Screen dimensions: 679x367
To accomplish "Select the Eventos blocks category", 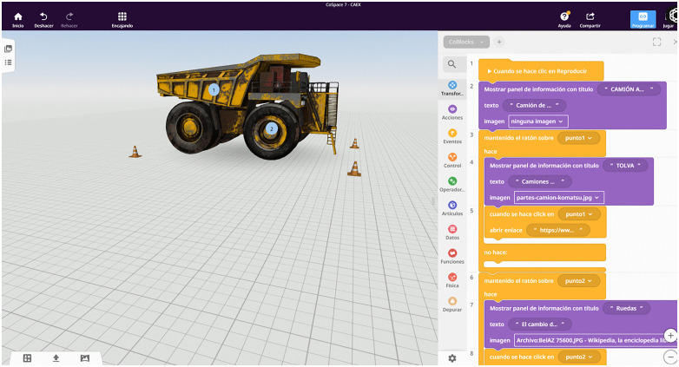I will [x=452, y=136].
